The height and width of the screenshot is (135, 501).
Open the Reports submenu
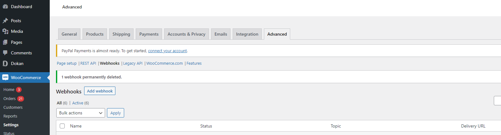[10, 116]
